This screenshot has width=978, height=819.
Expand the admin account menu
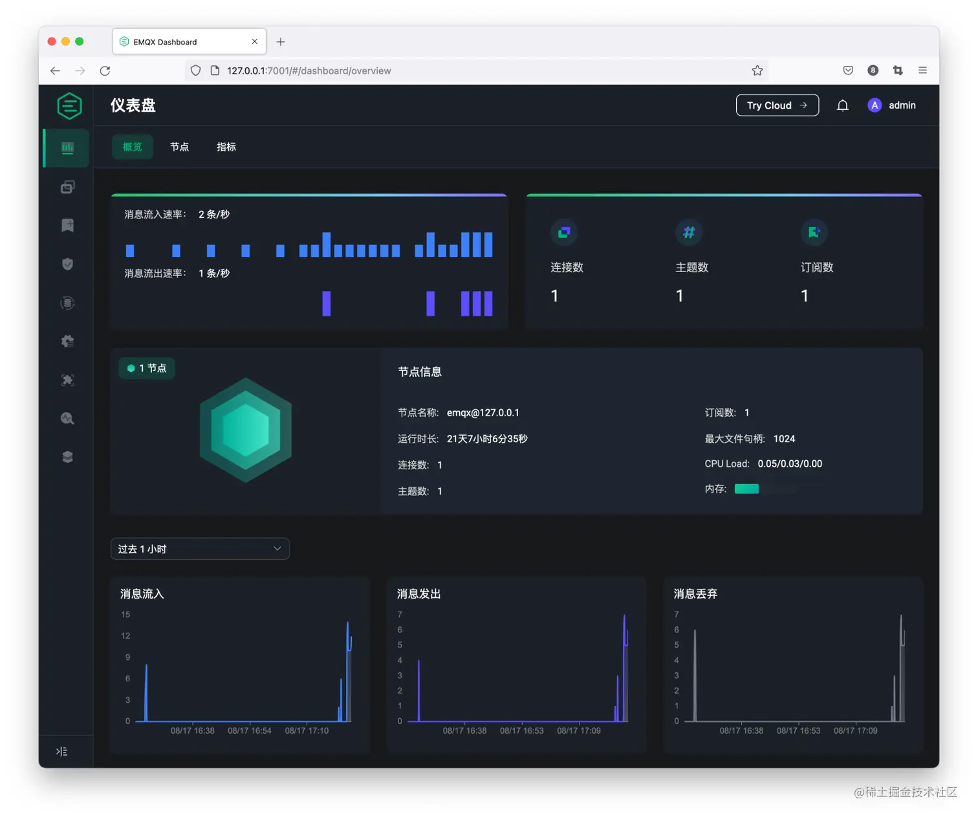point(891,105)
